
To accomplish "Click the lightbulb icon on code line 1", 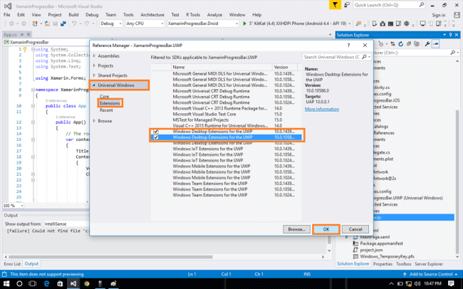I will point(25,49).
